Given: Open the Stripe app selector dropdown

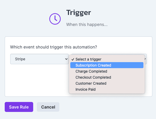Looking at the screenshot, I should click(39, 59).
